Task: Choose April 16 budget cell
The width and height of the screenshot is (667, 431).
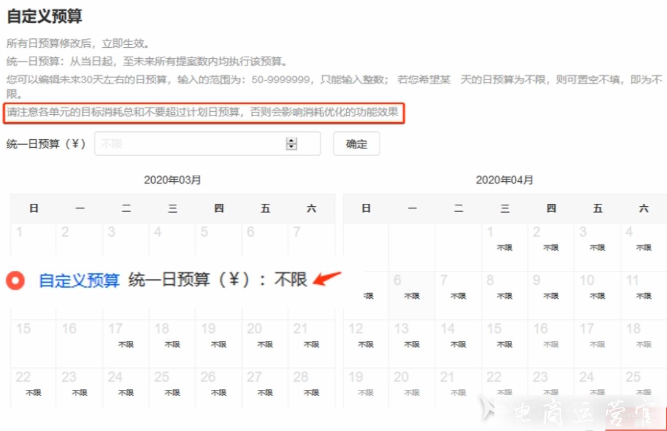Action: (551, 344)
